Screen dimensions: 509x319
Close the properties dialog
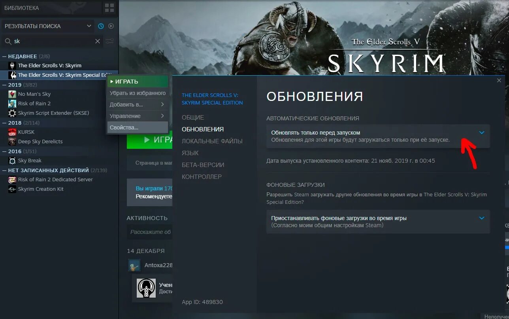tap(499, 80)
